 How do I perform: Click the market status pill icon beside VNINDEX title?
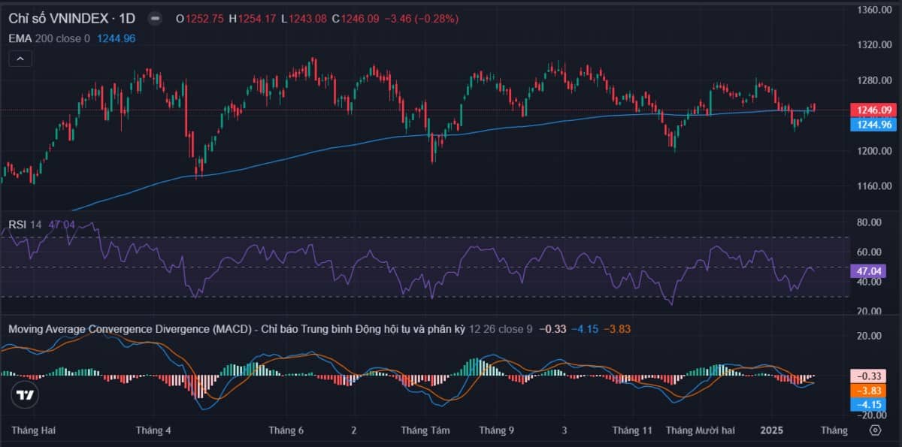click(x=155, y=19)
